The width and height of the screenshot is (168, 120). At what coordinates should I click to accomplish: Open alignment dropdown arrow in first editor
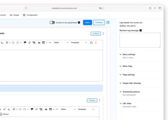pyautogui.click(x=10, y=43)
